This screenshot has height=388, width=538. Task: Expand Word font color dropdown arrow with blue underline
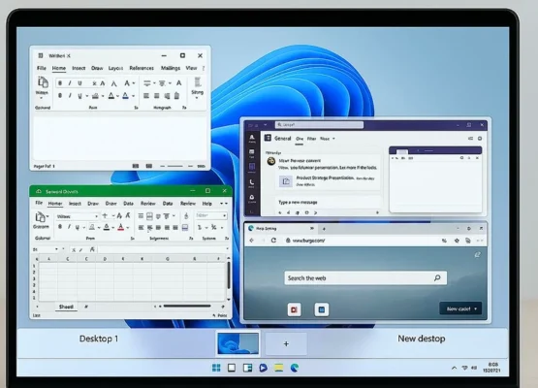133,96
